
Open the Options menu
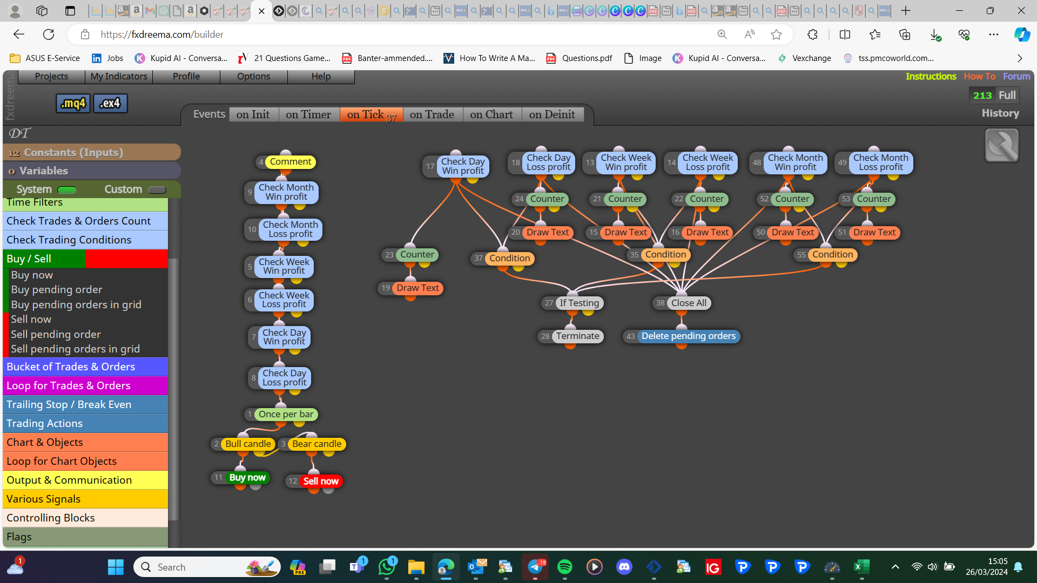click(254, 77)
